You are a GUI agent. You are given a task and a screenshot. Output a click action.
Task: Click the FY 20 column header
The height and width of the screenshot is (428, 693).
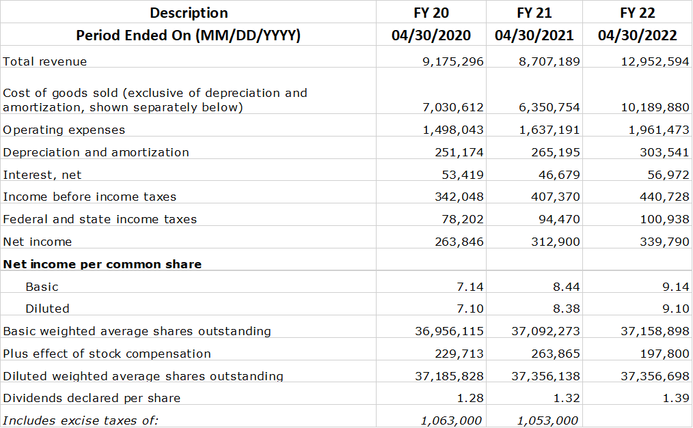pyautogui.click(x=431, y=13)
